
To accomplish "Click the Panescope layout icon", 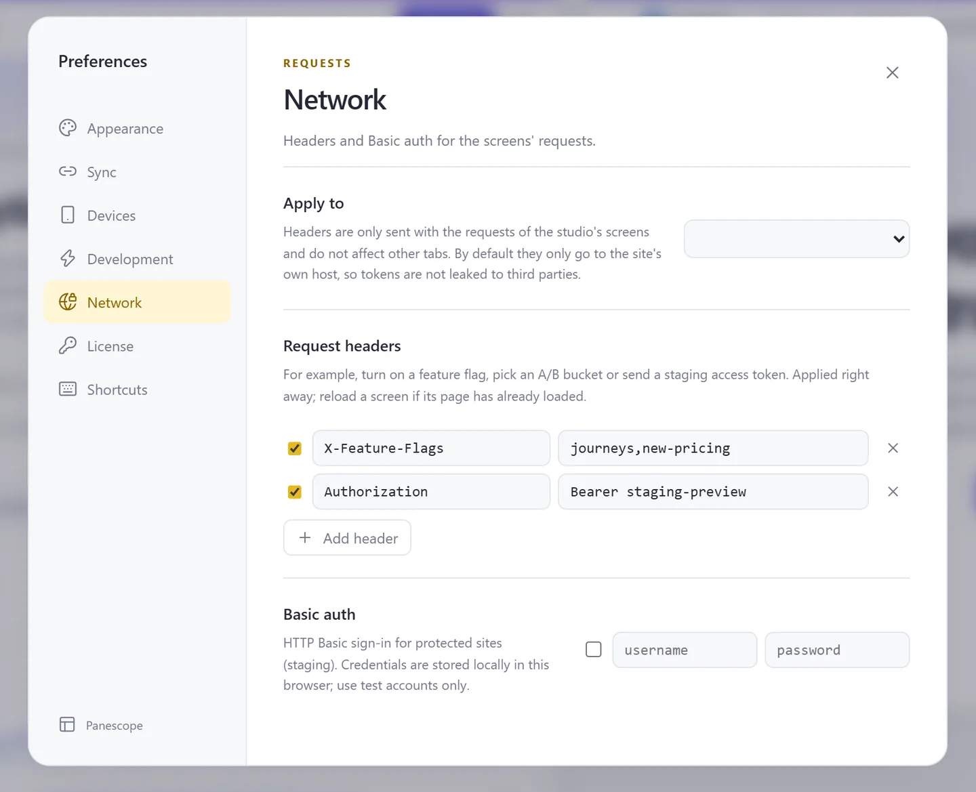I will pos(67,725).
